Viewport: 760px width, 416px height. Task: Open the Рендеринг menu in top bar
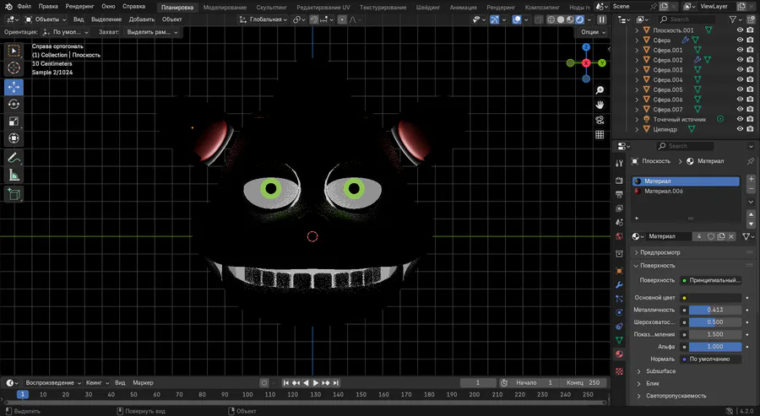pyautogui.click(x=79, y=7)
